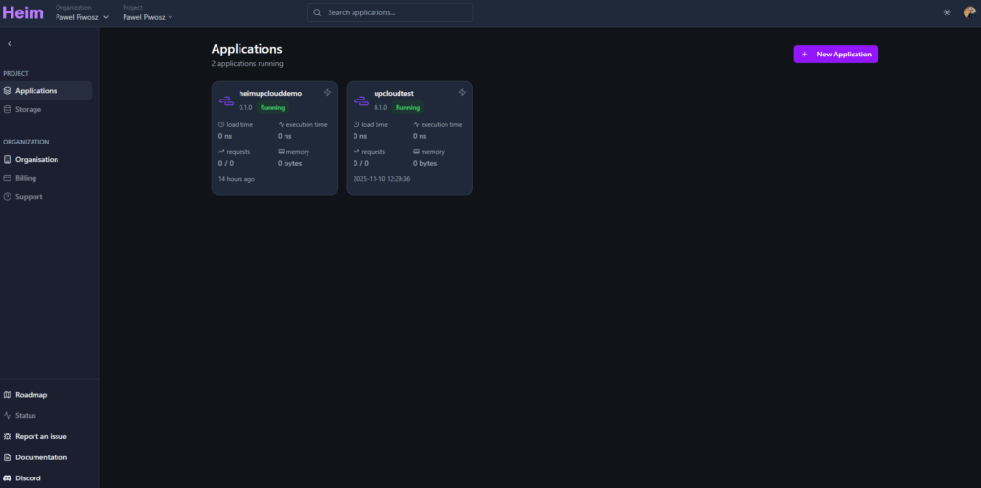981x488 pixels.
Task: Select Applications in the sidebar
Action: click(46, 91)
